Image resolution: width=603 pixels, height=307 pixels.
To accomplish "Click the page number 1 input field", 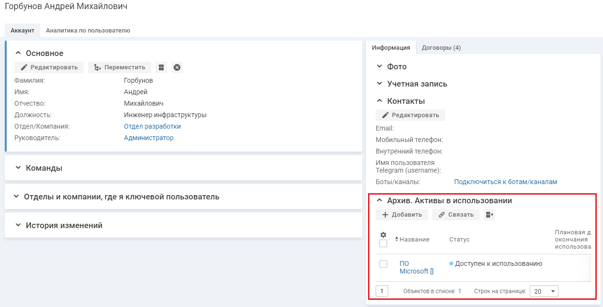I will [382, 291].
